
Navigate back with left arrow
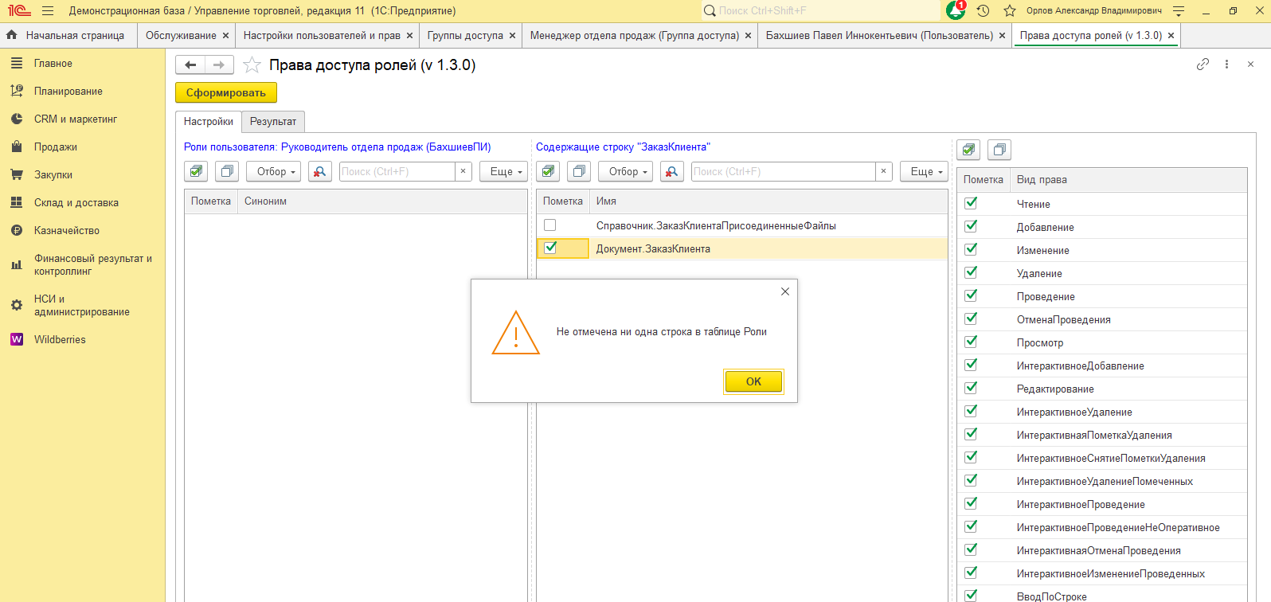pos(190,64)
